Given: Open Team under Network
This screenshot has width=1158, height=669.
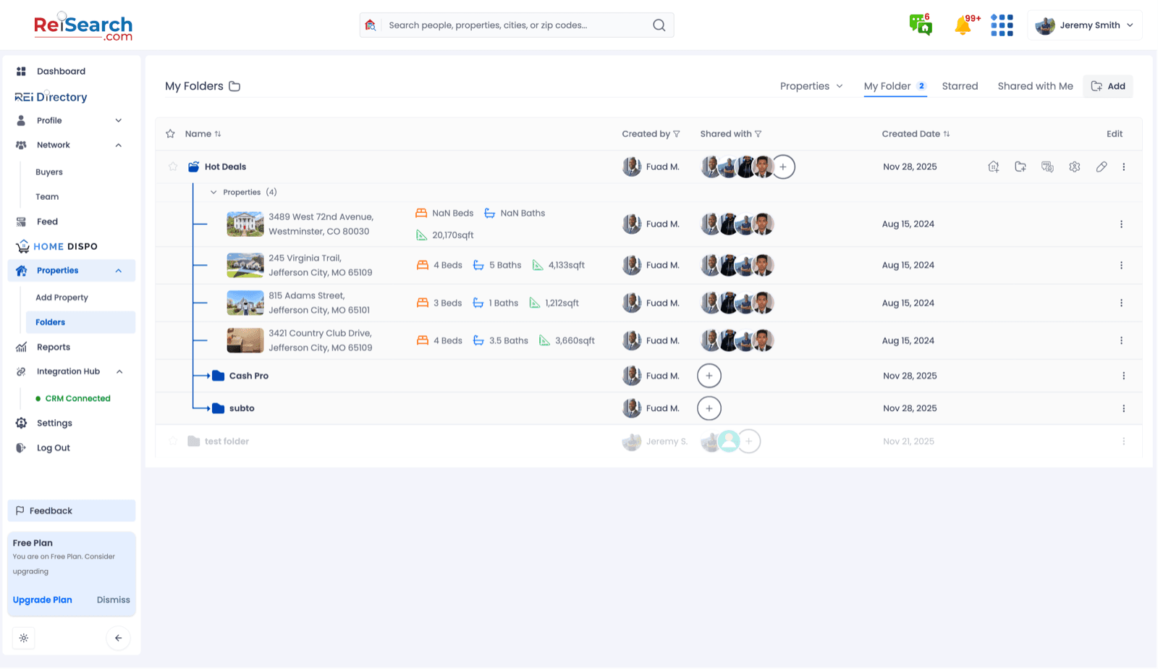Looking at the screenshot, I should [47, 197].
